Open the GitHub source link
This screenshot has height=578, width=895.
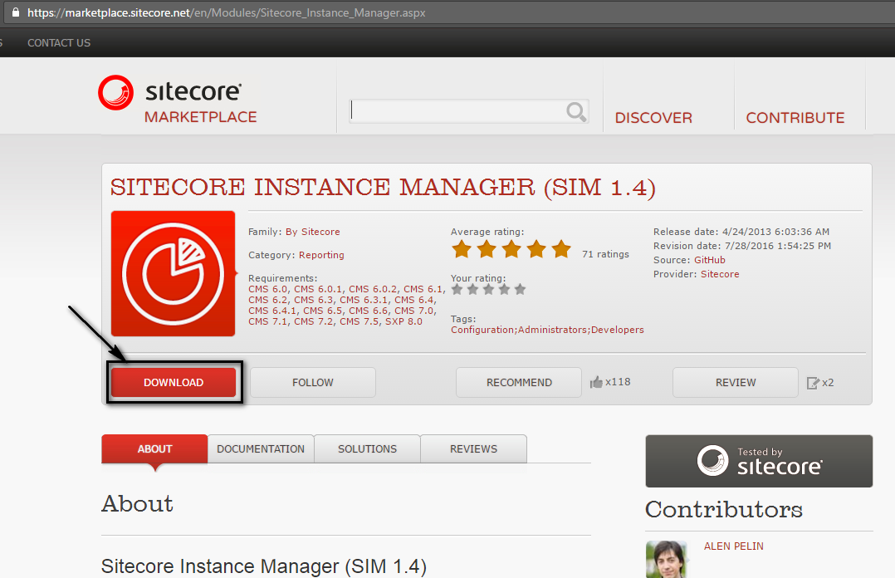click(710, 260)
